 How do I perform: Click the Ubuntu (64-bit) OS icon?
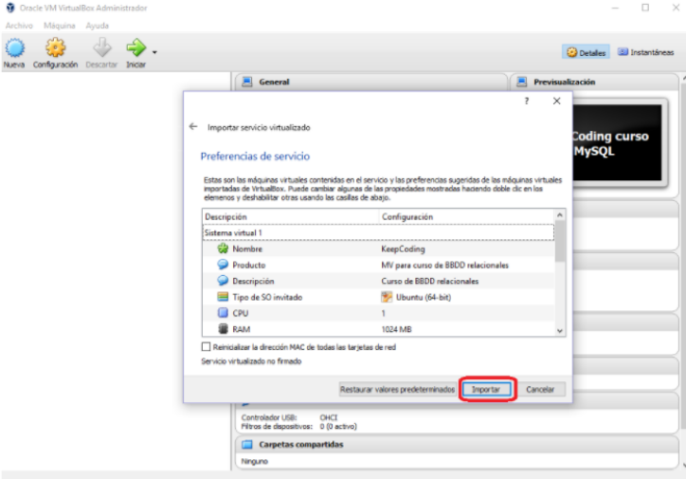[387, 297]
